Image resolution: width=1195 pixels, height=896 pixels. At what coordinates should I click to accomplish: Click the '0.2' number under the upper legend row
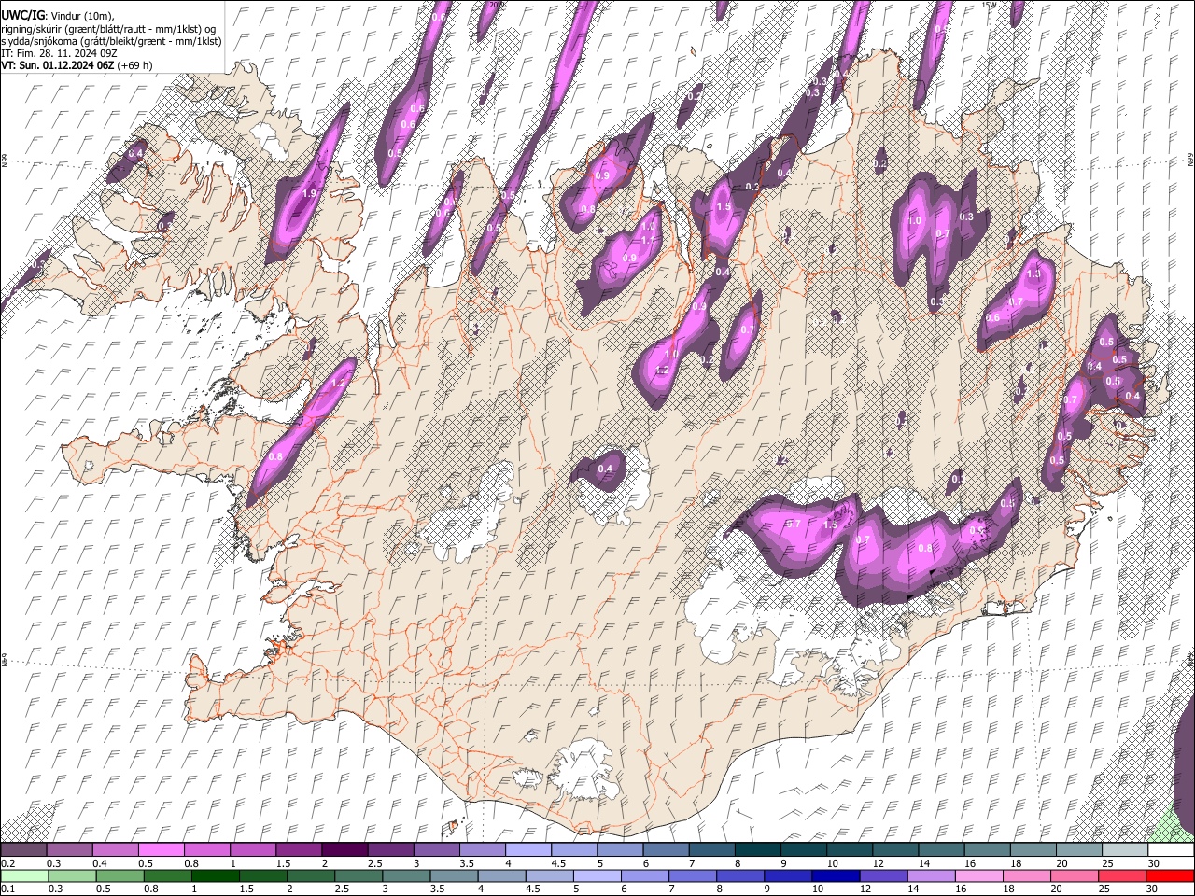[x=8, y=863]
